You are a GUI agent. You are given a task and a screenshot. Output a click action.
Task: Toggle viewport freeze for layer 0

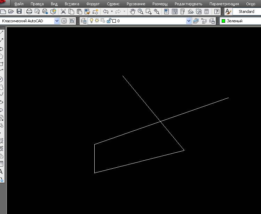pos(103,21)
